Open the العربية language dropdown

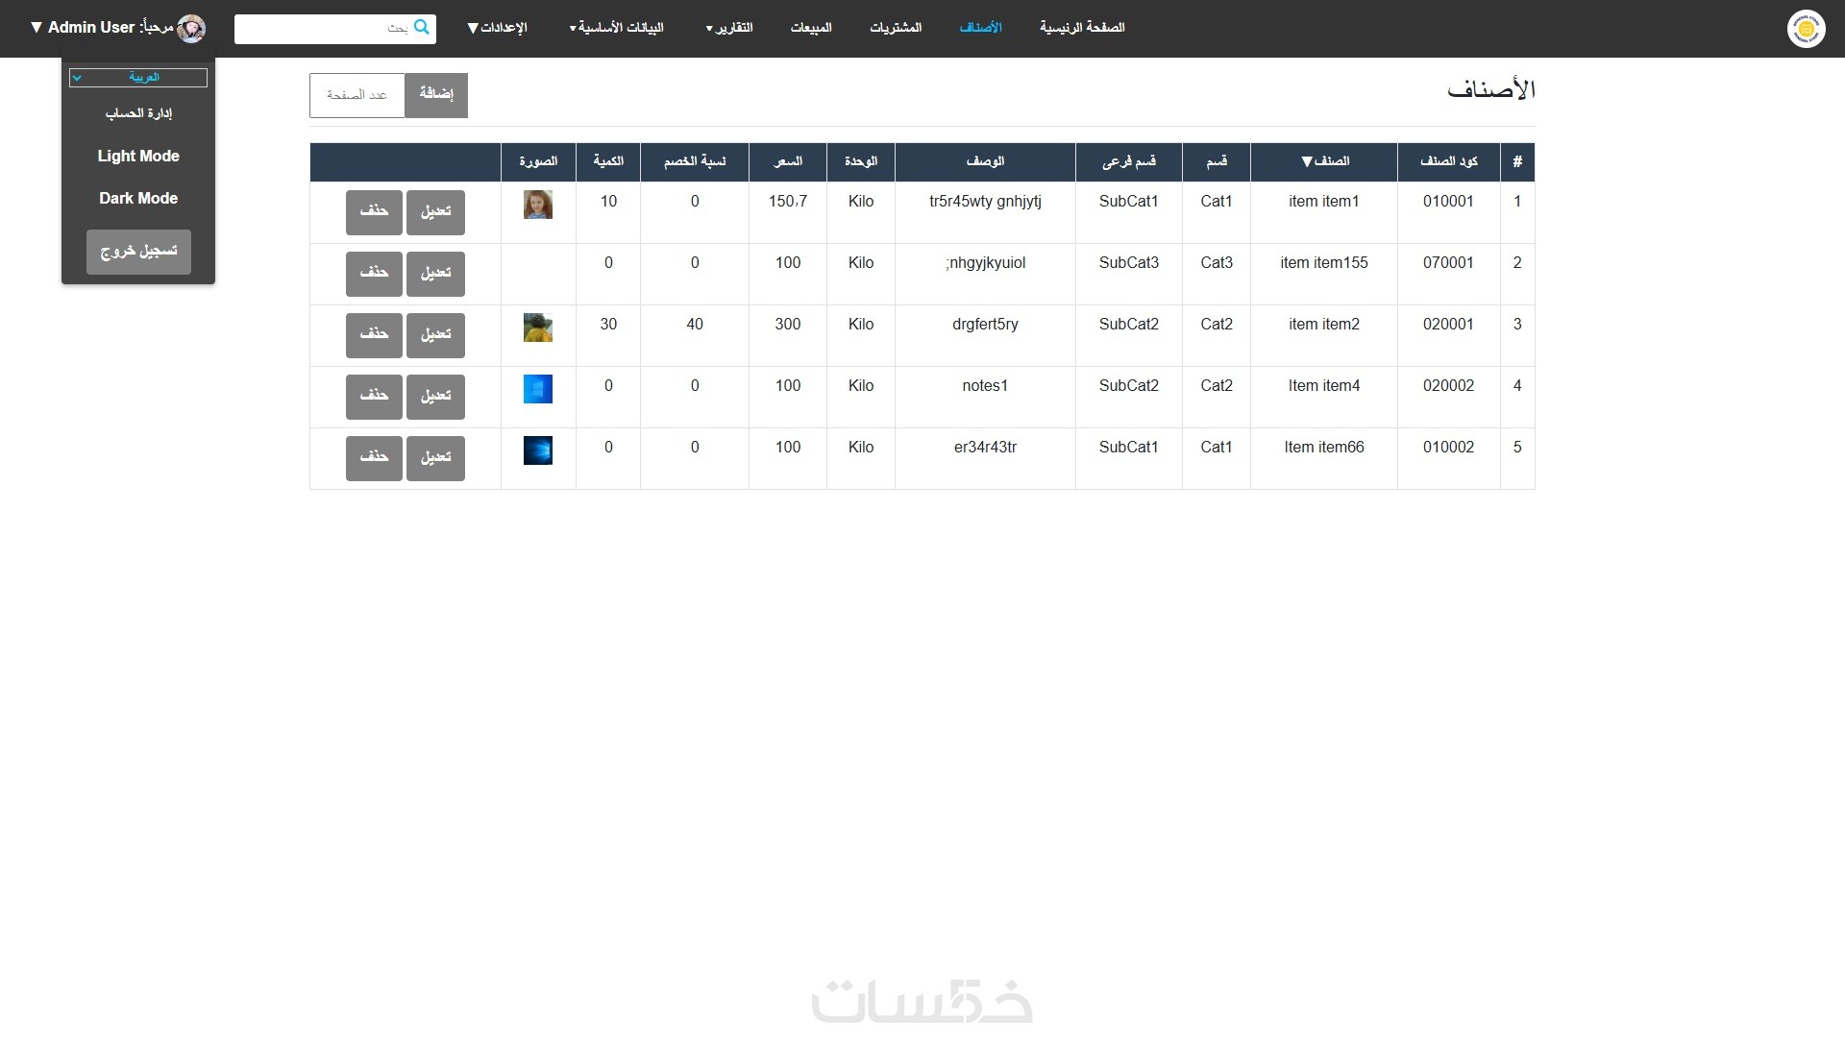click(x=138, y=78)
